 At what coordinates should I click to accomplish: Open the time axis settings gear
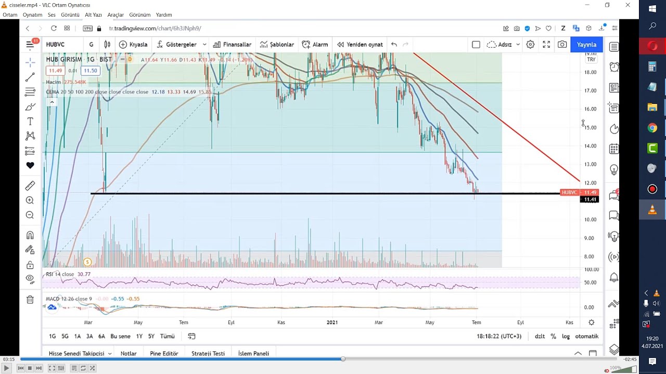point(591,323)
